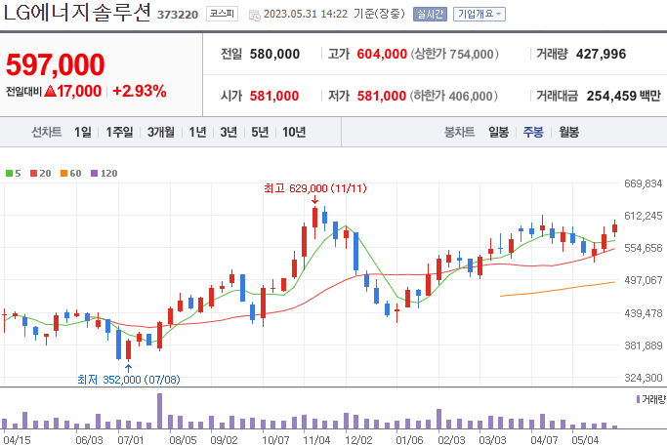Select the 1일 line chart period
Screen dimensions: 667x447
[x=83, y=133]
